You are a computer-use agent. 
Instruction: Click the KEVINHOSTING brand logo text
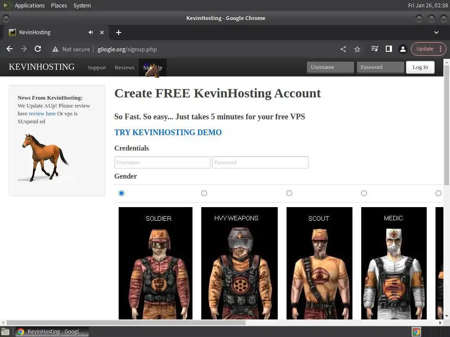pyautogui.click(x=42, y=67)
